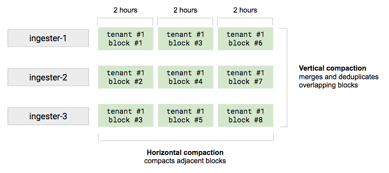The height and width of the screenshot is (173, 389).
Task: Select block #3 in the ingester-1 row
Action: point(185,39)
